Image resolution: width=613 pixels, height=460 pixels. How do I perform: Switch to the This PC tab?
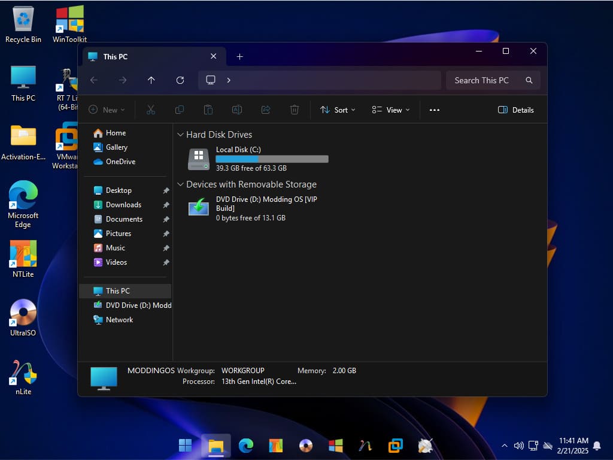click(154, 57)
